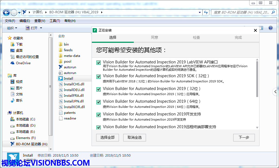
Task: Click the Explorer help question mark icon
Action: coord(270,28)
